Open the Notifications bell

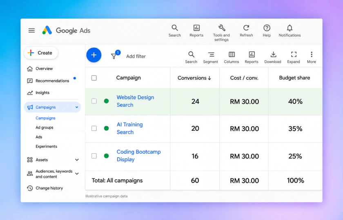point(290,28)
